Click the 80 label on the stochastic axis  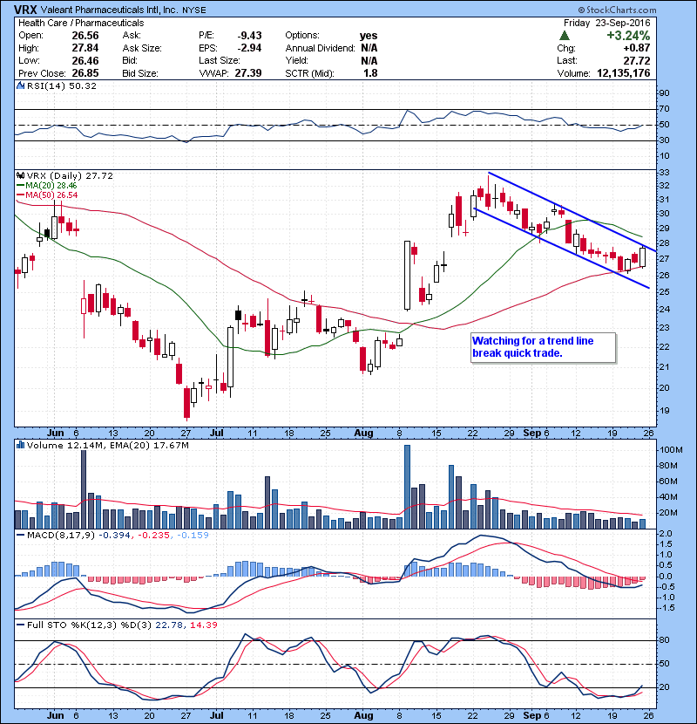point(664,640)
